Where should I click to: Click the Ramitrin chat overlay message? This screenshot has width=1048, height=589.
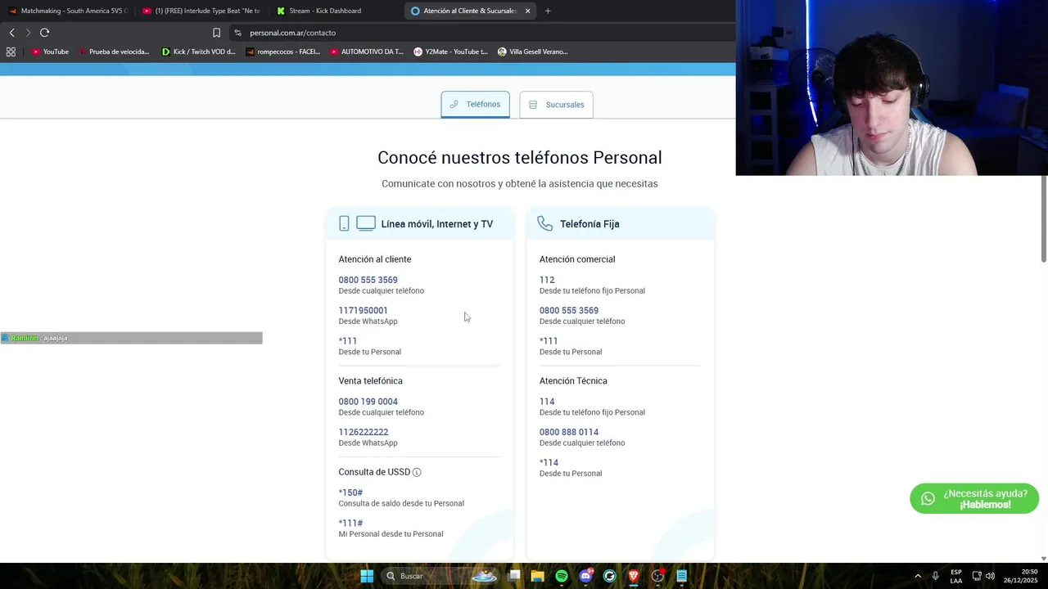pos(131,338)
